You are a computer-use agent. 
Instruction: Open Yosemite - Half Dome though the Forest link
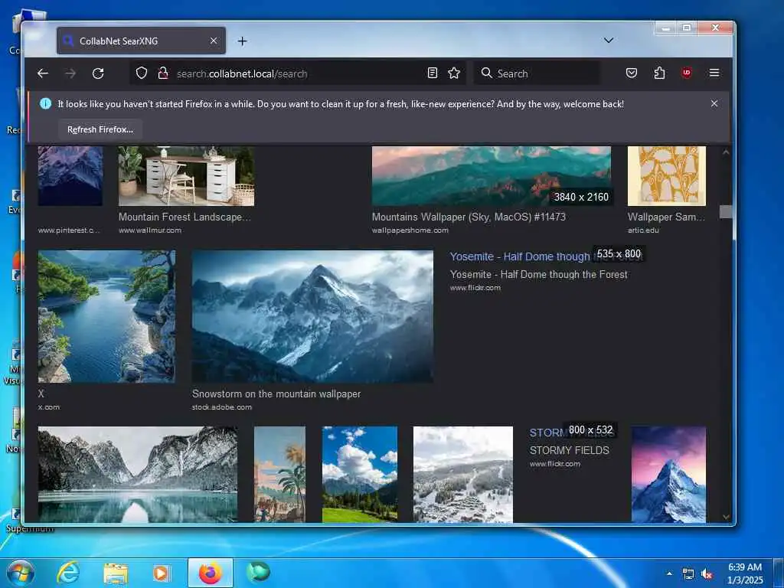[520, 256]
